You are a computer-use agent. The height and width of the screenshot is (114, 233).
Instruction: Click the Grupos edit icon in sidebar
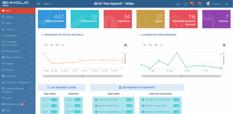(x=3, y=17)
